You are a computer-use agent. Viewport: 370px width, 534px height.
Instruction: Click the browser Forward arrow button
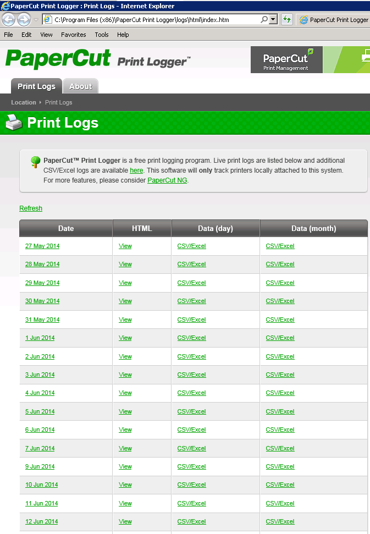(x=24, y=20)
